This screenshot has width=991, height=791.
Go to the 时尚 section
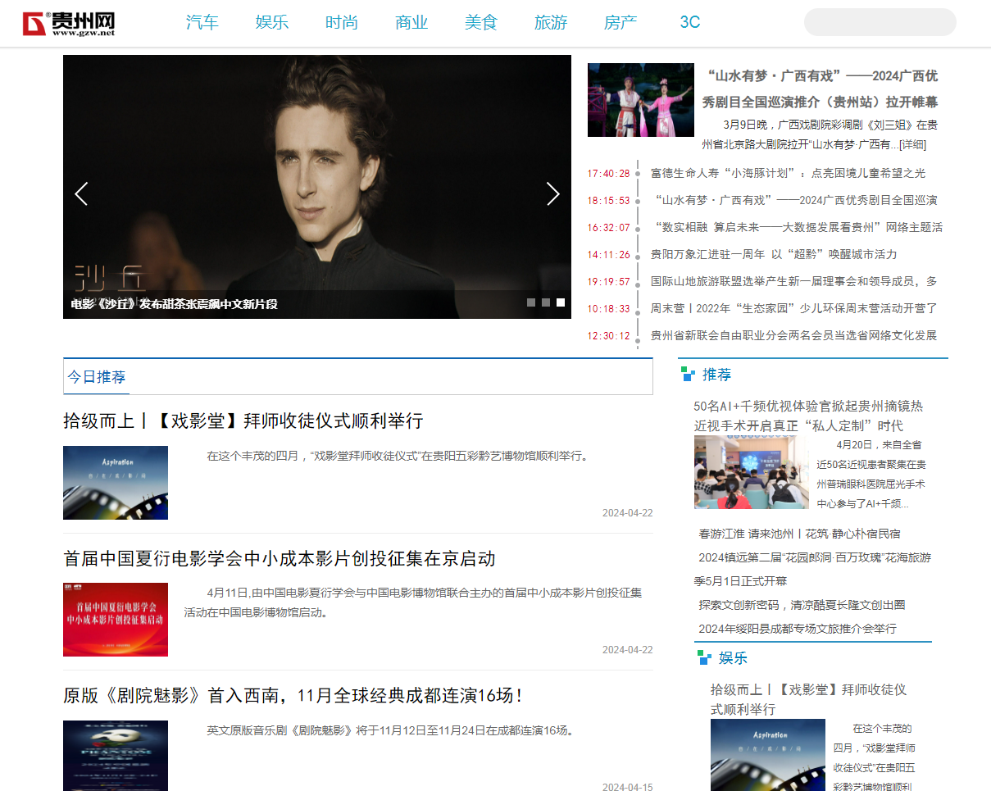click(x=342, y=22)
